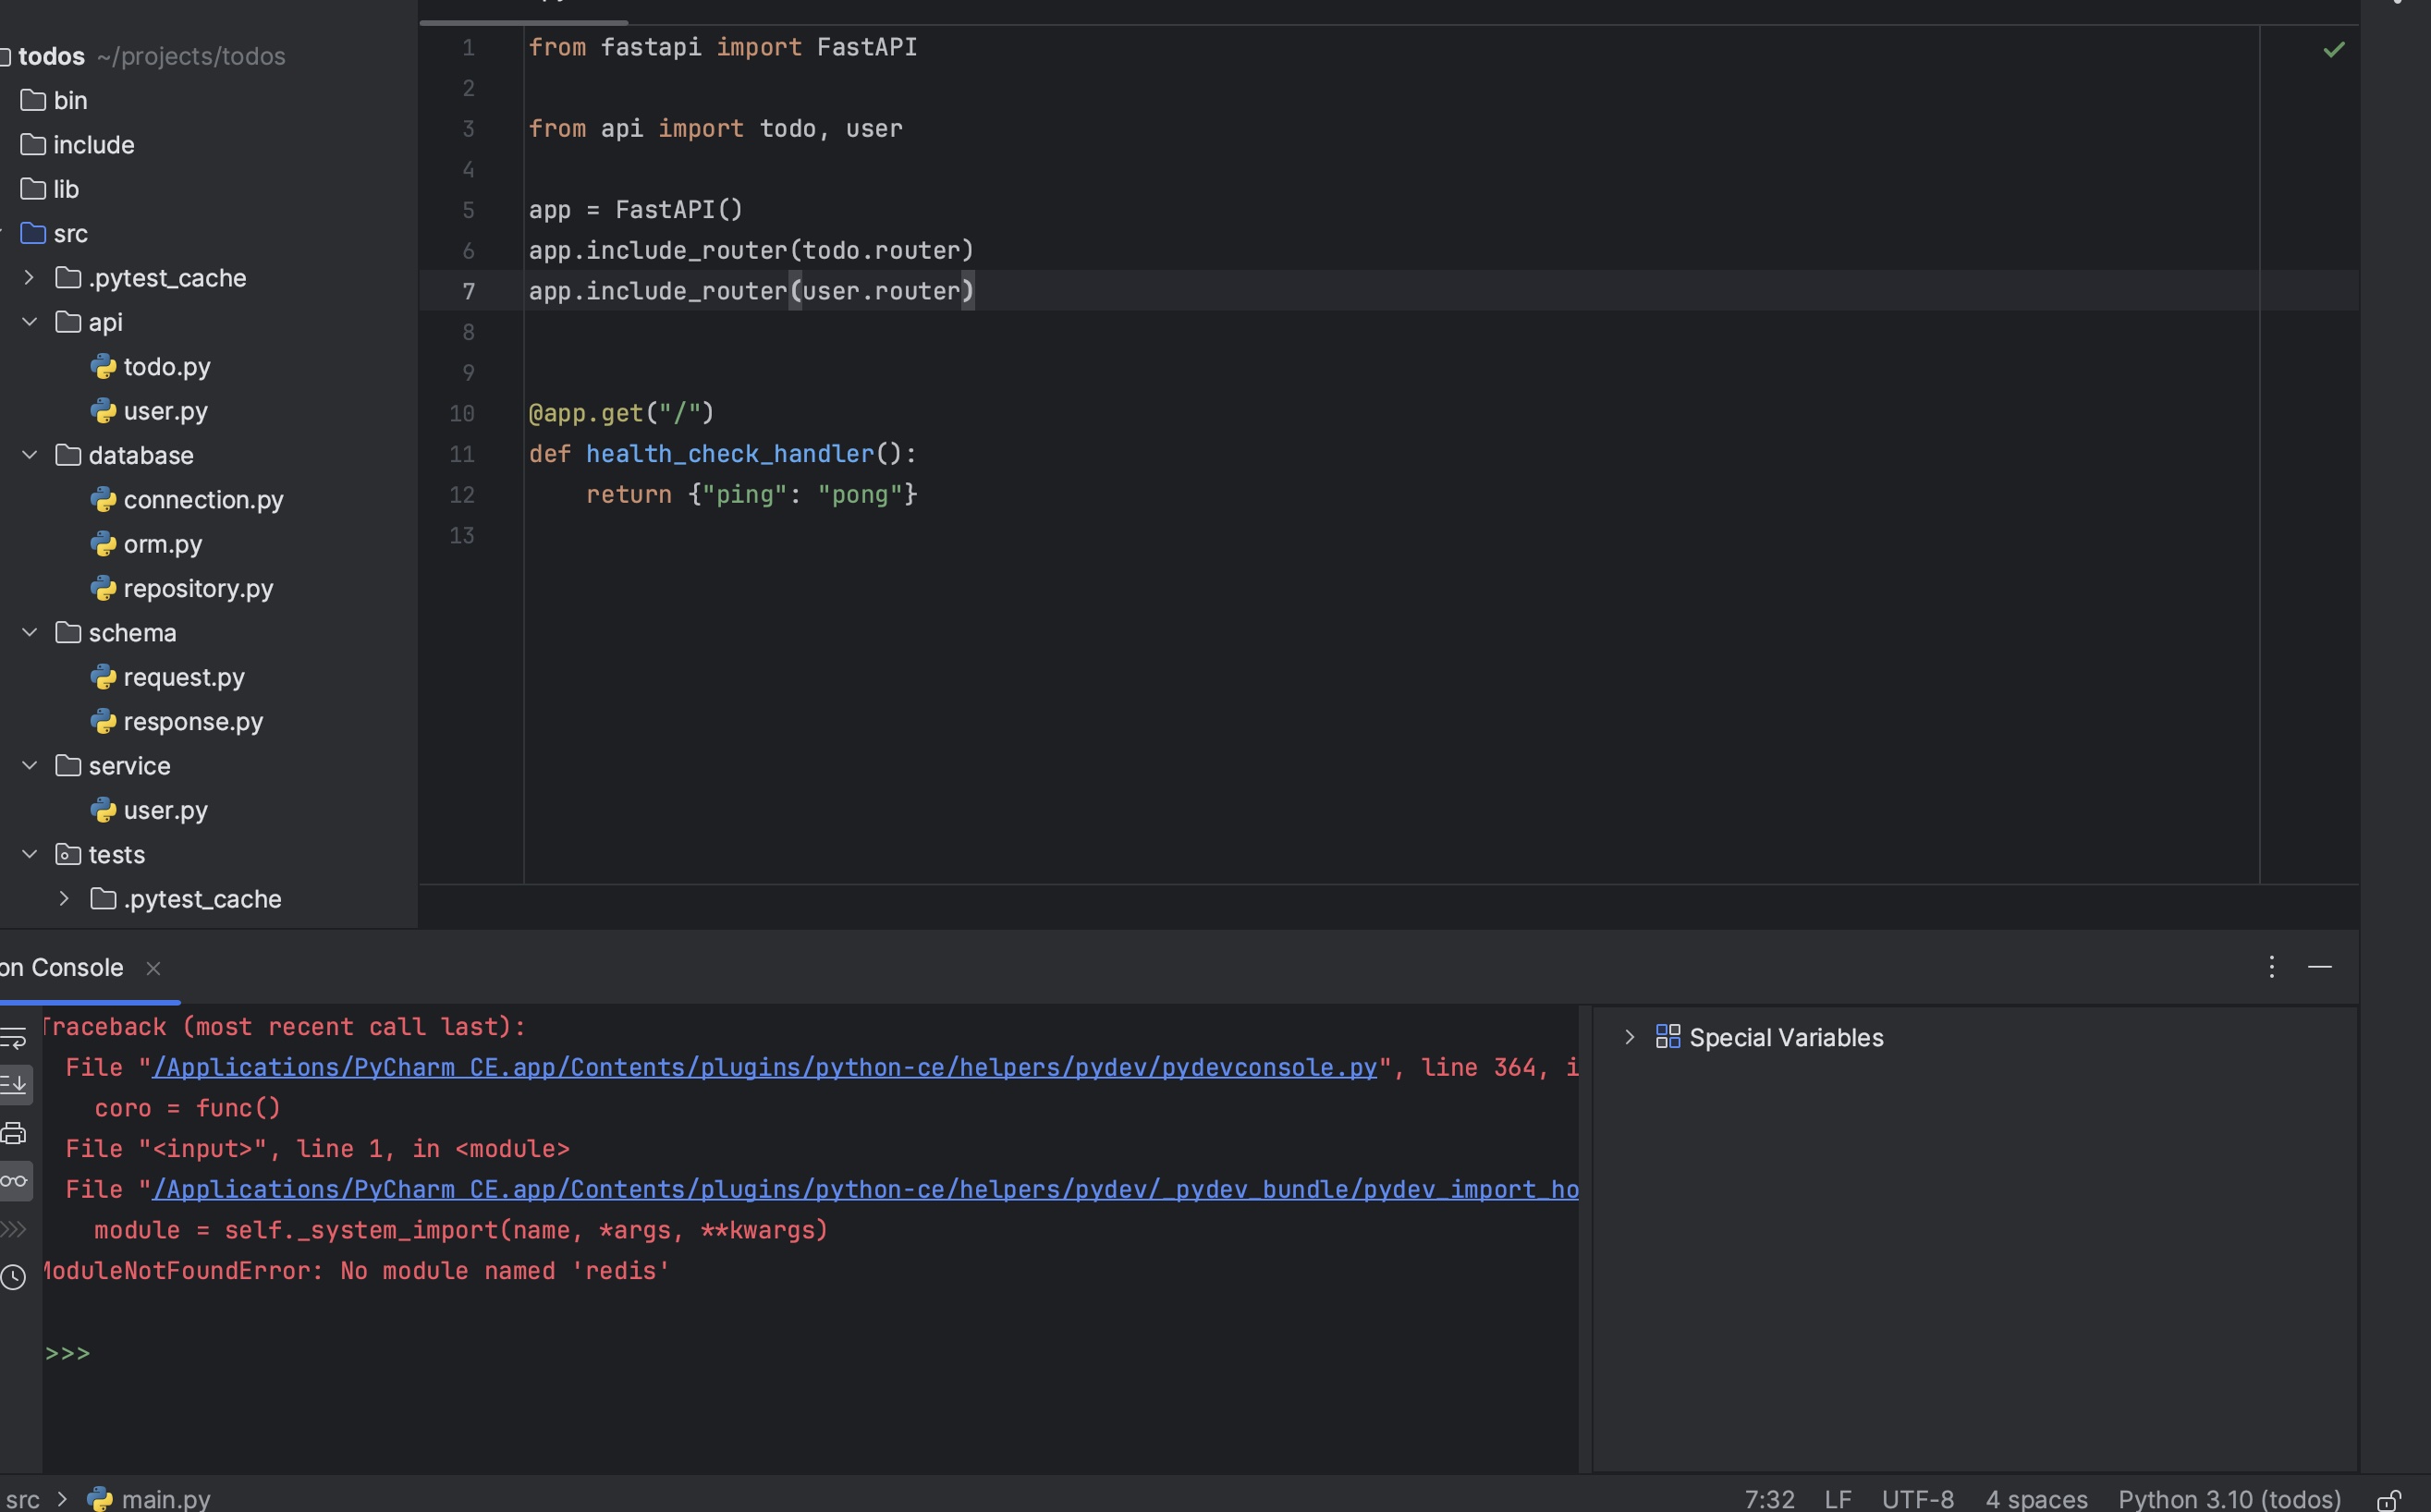Viewport: 2431px width, 1512px height.
Task: Collapse the database folder chevron
Action: [x=29, y=455]
